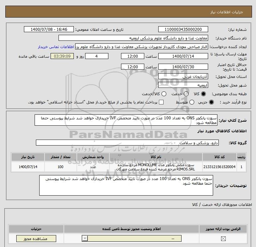Focus the delivery city field 'ارومیه'
This screenshot has height=247, width=256.
point(183,85)
